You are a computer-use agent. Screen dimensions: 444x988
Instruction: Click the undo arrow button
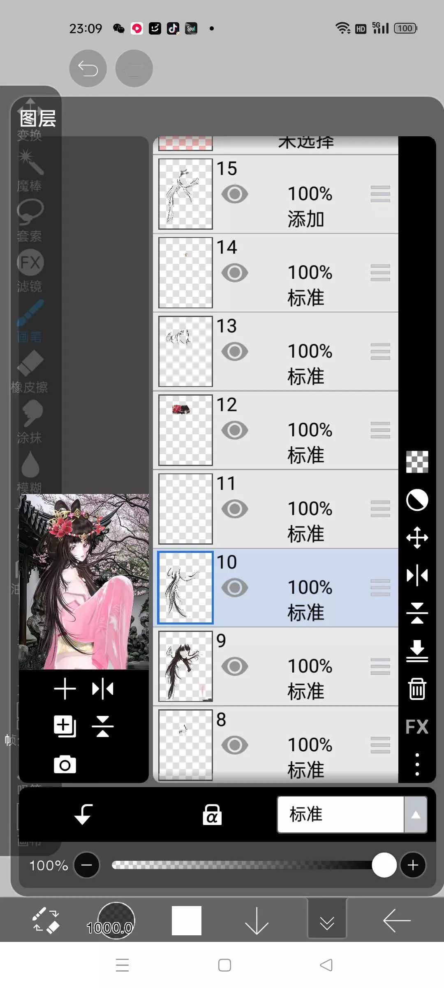[88, 68]
